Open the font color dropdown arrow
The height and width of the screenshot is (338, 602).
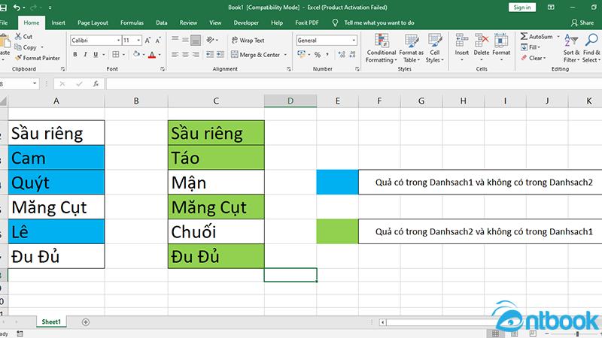coord(160,54)
